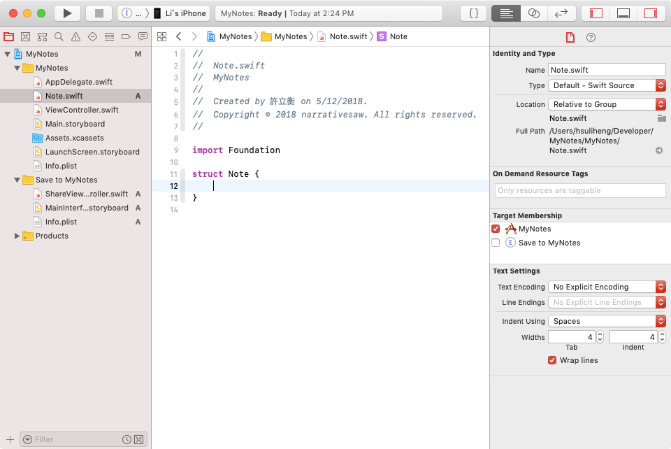Open the Indent Using dropdown
Image resolution: width=671 pixels, height=449 pixels.
click(x=607, y=321)
